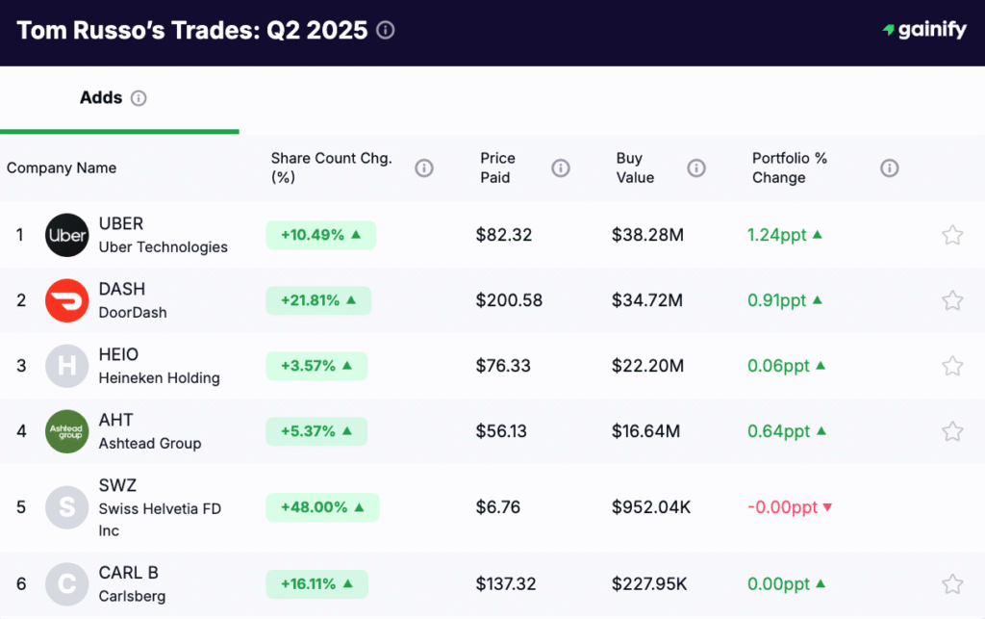The height and width of the screenshot is (619, 985).
Task: Click the Uber company logo
Action: 66,234
